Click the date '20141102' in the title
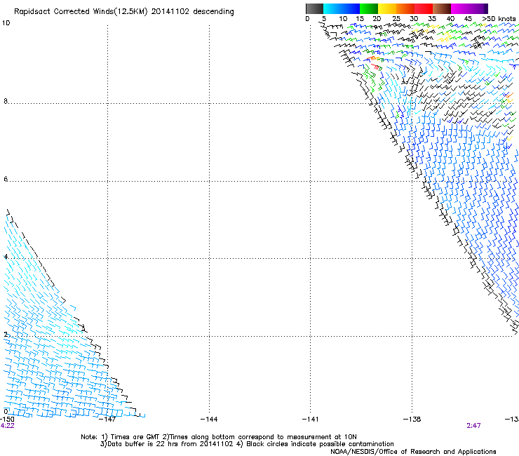 pyautogui.click(x=170, y=12)
